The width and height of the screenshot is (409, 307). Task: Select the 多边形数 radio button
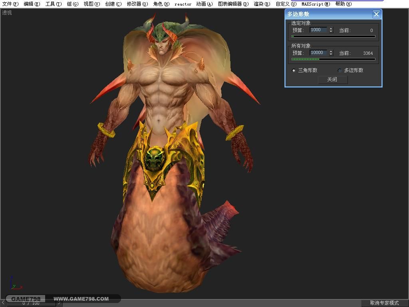pos(340,70)
